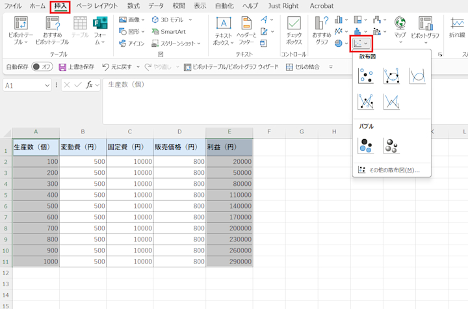Screen dimensions: 468x309
Task: Choose scatter with smooth lines and markers
Action: 391,75
